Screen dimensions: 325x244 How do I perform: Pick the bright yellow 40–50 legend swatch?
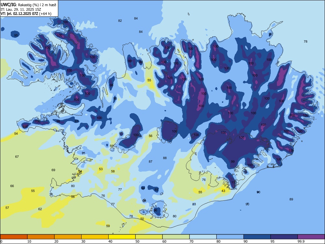click(x=122, y=237)
